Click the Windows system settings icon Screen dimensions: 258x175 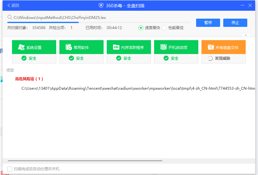pos(21,47)
